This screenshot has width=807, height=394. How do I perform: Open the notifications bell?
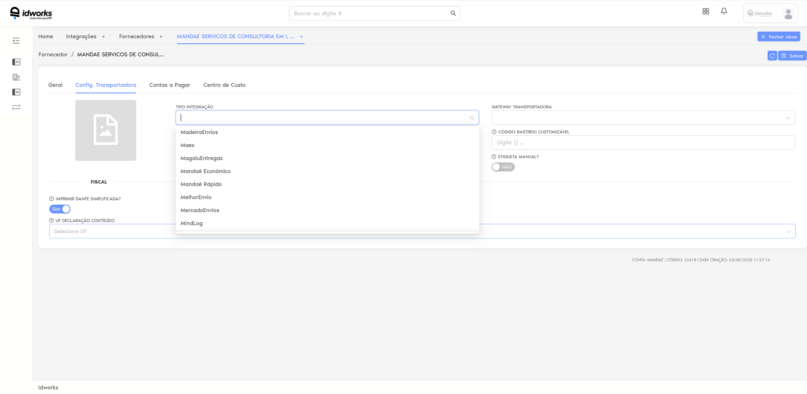(x=724, y=11)
